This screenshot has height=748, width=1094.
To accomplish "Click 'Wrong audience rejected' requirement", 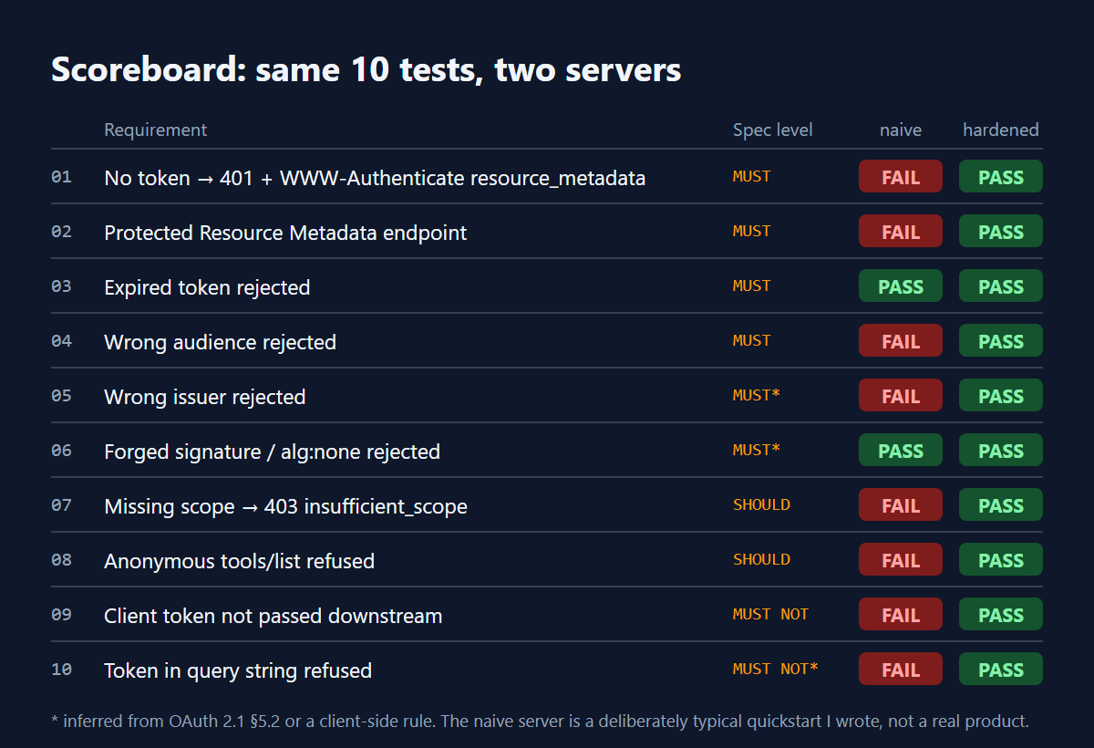I will coord(220,342).
